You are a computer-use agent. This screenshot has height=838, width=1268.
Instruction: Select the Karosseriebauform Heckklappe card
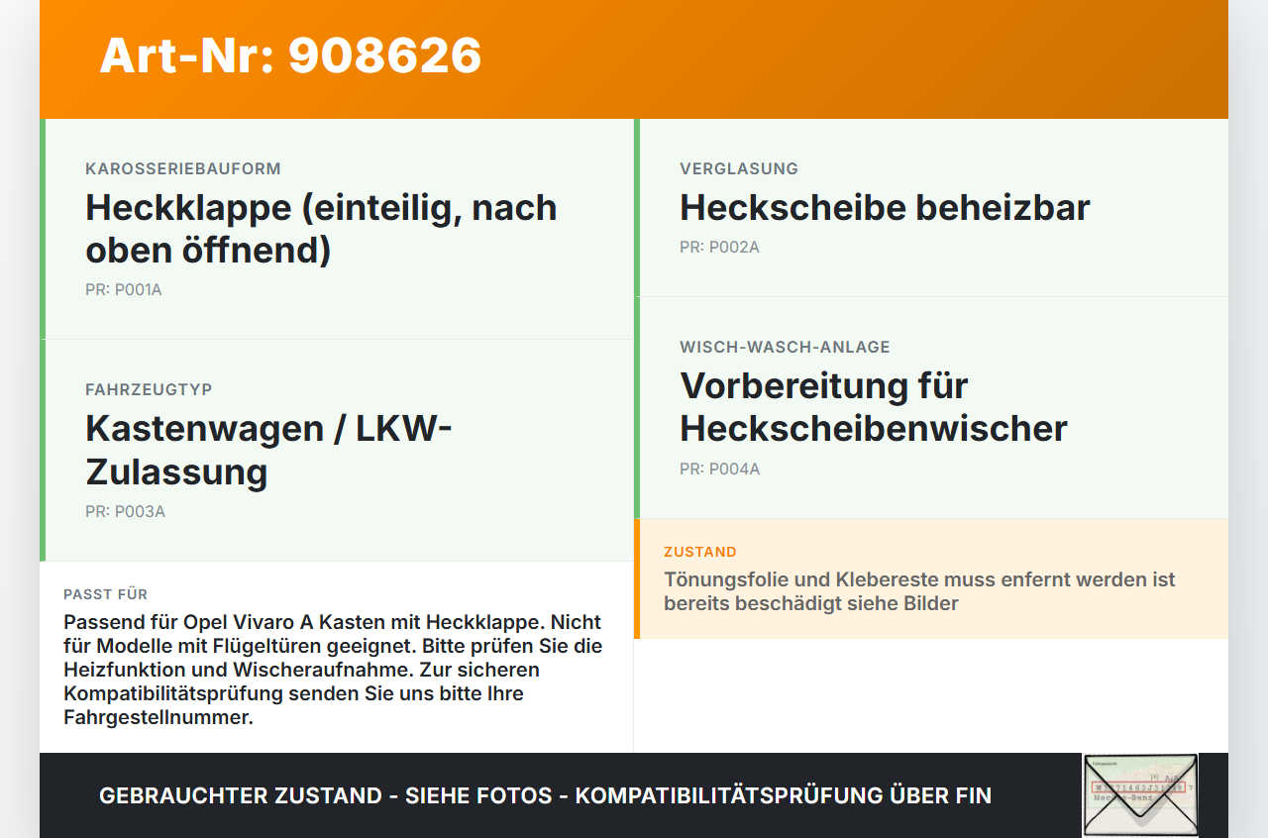[x=337, y=229]
